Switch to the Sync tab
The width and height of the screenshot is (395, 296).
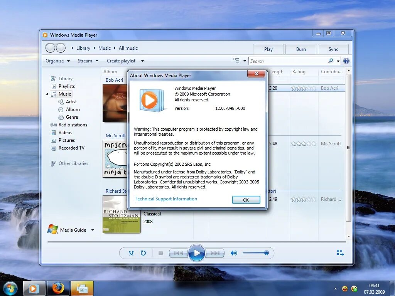pyautogui.click(x=333, y=49)
